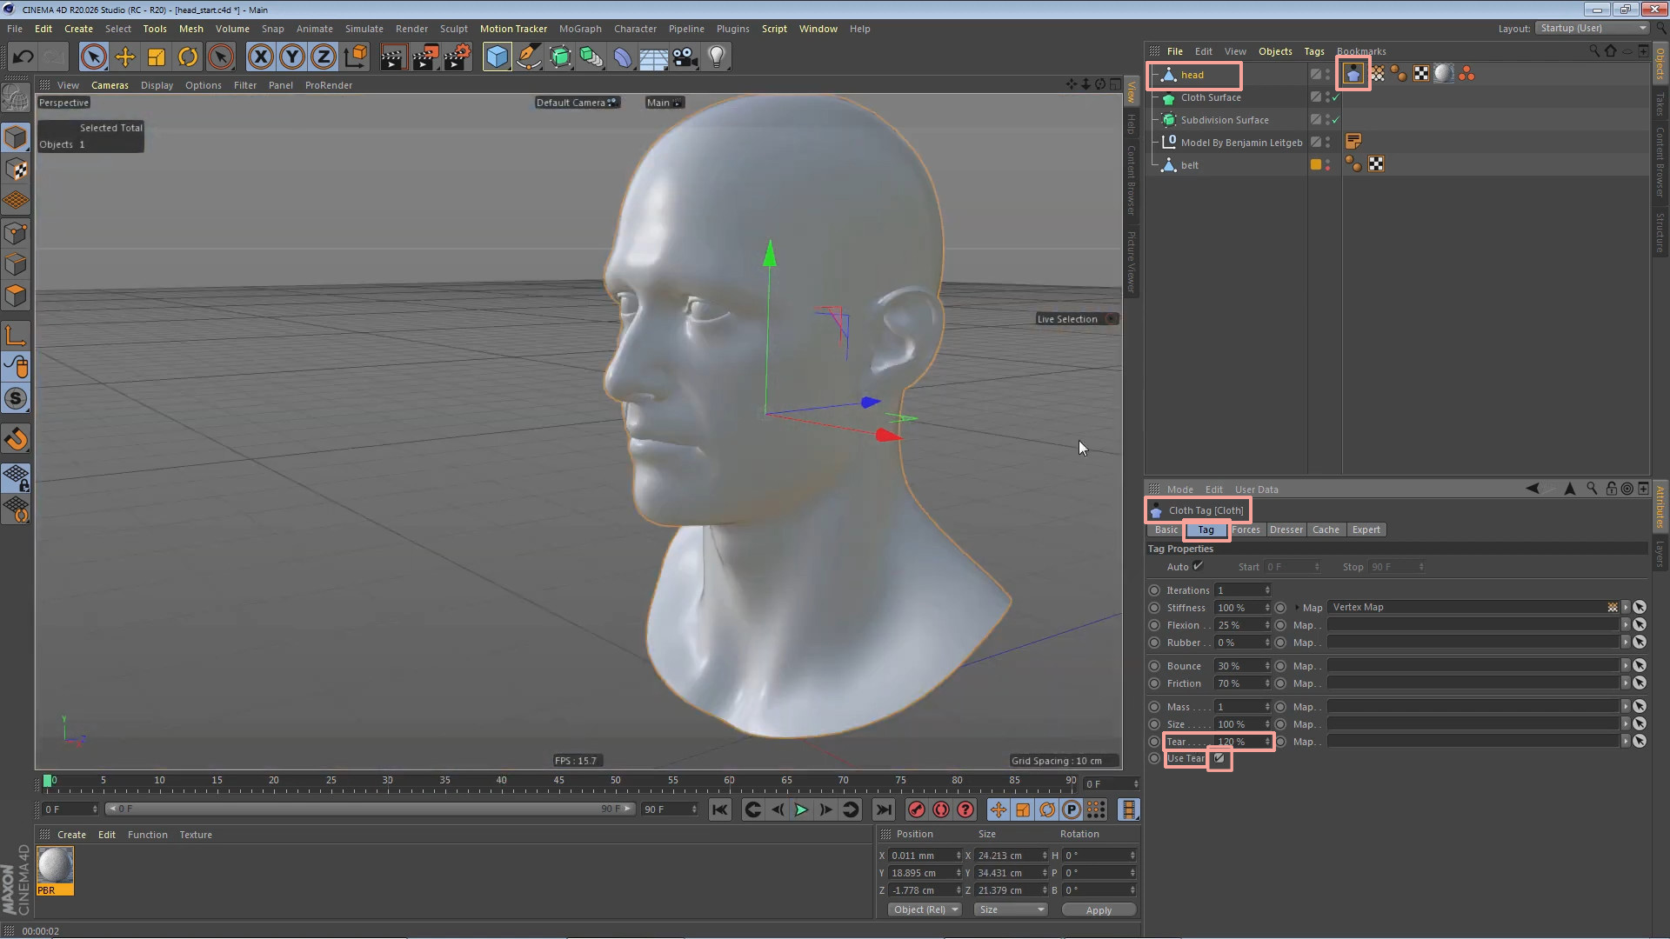The image size is (1670, 939).
Task: Click the Make Editable icon
Action: pyautogui.click(x=16, y=97)
